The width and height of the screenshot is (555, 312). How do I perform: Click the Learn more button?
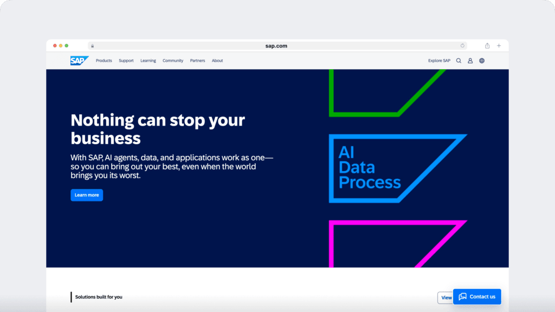click(x=86, y=195)
